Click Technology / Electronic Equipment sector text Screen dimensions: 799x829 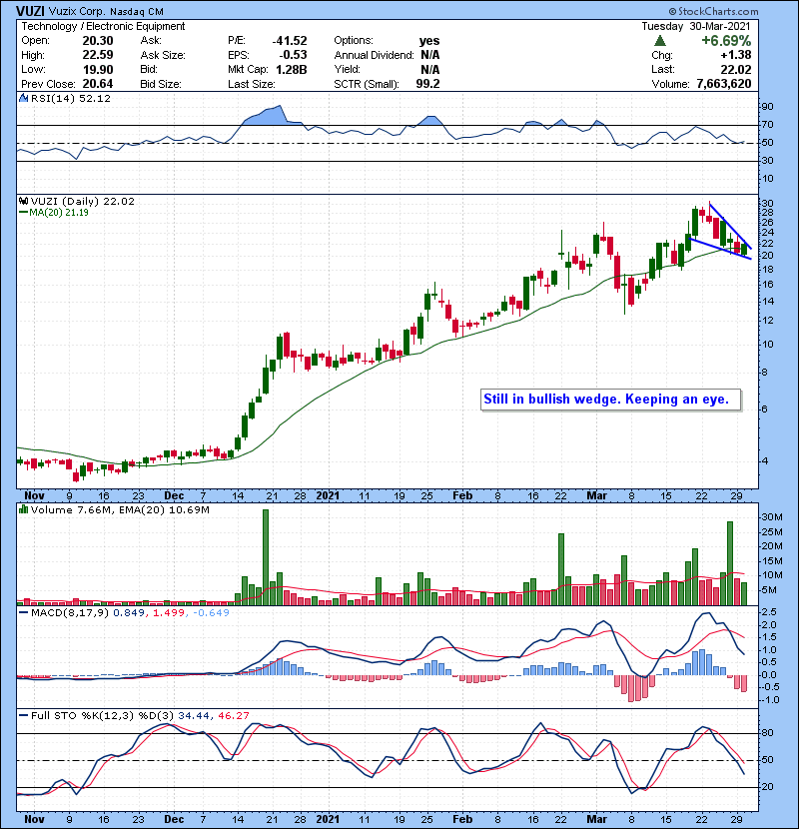coord(103,26)
